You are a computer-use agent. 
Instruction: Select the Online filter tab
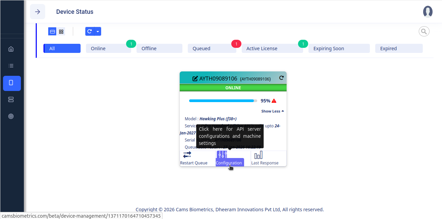coord(108,49)
